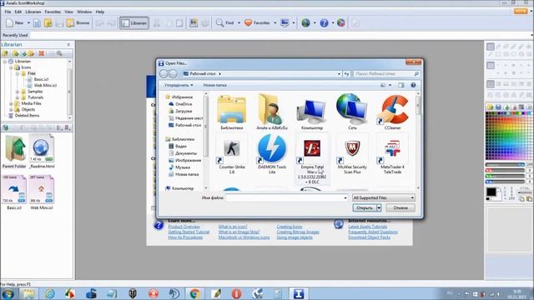Image resolution: width=534 pixels, height=300 pixels.
Task: Open the Favorites menu
Action: tap(53, 12)
